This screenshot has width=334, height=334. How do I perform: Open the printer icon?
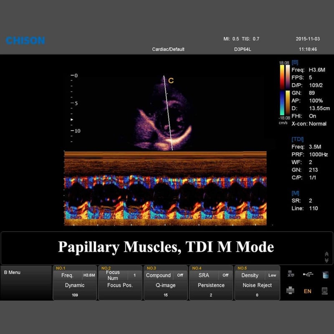pyautogui.click(x=290, y=291)
